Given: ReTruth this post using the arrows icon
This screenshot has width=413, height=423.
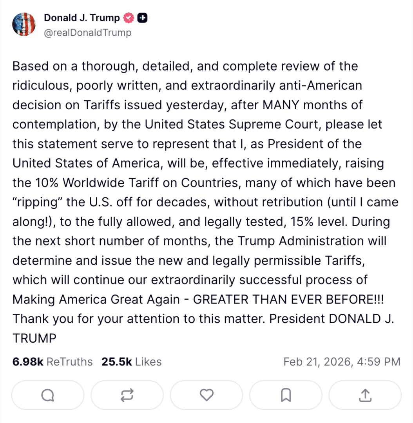Looking at the screenshot, I should pos(127,395).
